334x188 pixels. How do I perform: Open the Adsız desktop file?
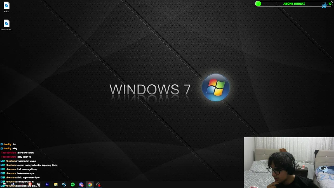(7, 7)
